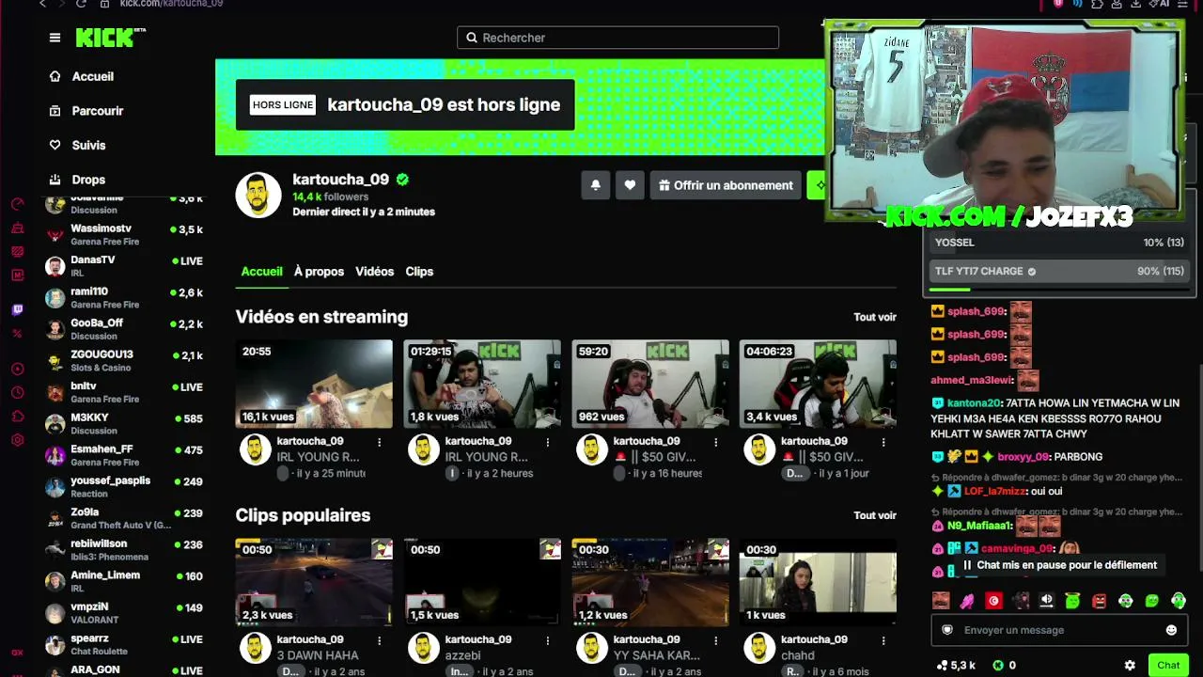
Task: Go to Accueil in the sidebar
Action: click(x=82, y=76)
